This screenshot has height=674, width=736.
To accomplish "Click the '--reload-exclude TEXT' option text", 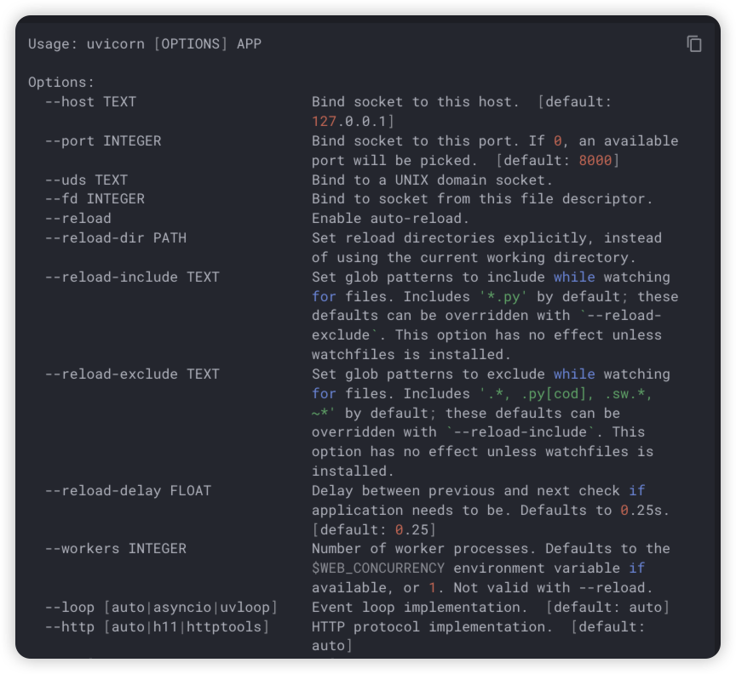I will coord(132,374).
